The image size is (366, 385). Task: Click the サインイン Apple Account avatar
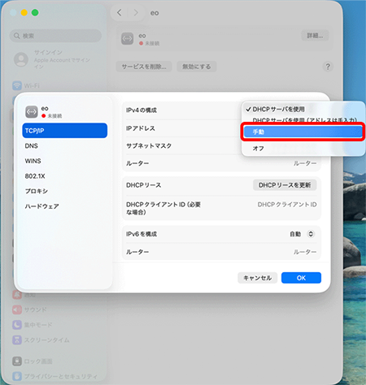coord(21,59)
